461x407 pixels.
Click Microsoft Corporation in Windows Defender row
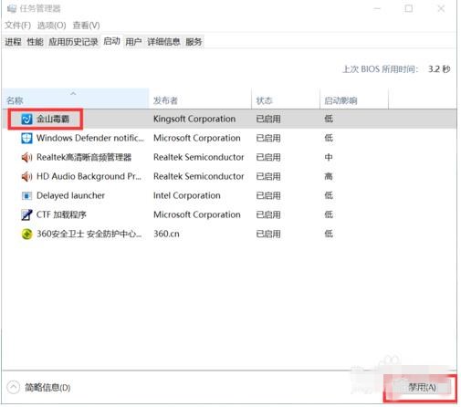(197, 138)
